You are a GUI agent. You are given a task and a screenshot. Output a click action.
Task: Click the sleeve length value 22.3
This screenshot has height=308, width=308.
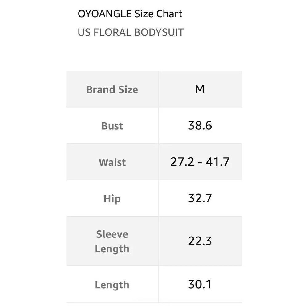click(200, 241)
